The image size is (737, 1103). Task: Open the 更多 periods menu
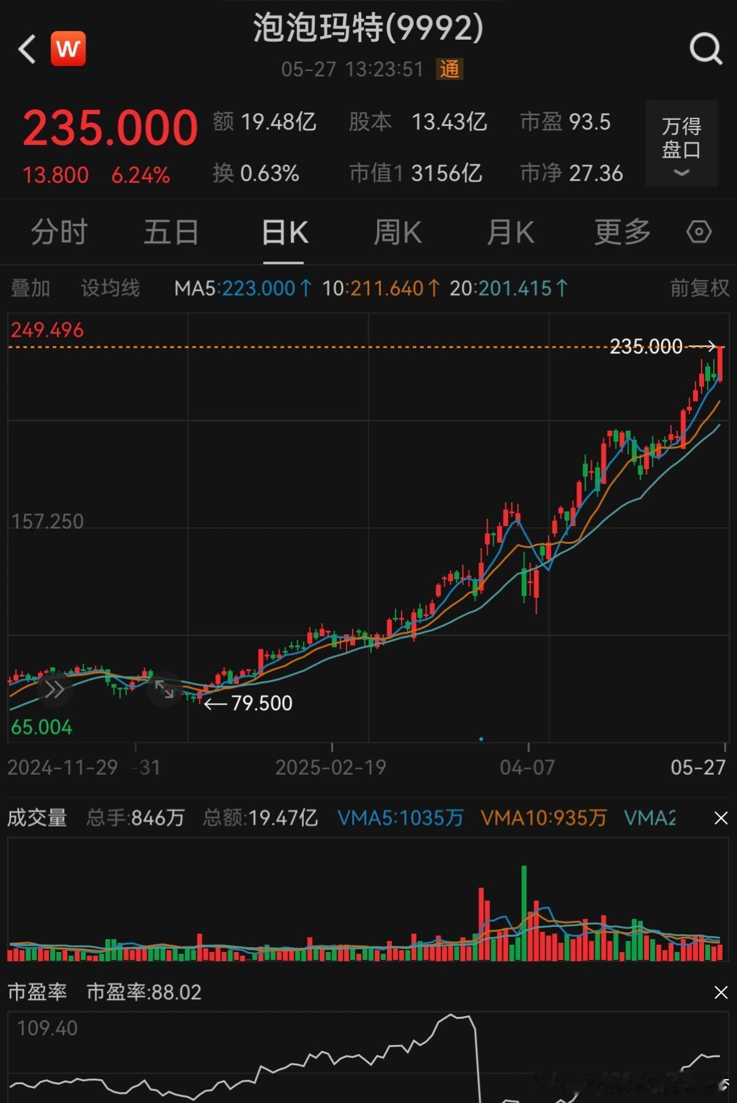tap(623, 232)
